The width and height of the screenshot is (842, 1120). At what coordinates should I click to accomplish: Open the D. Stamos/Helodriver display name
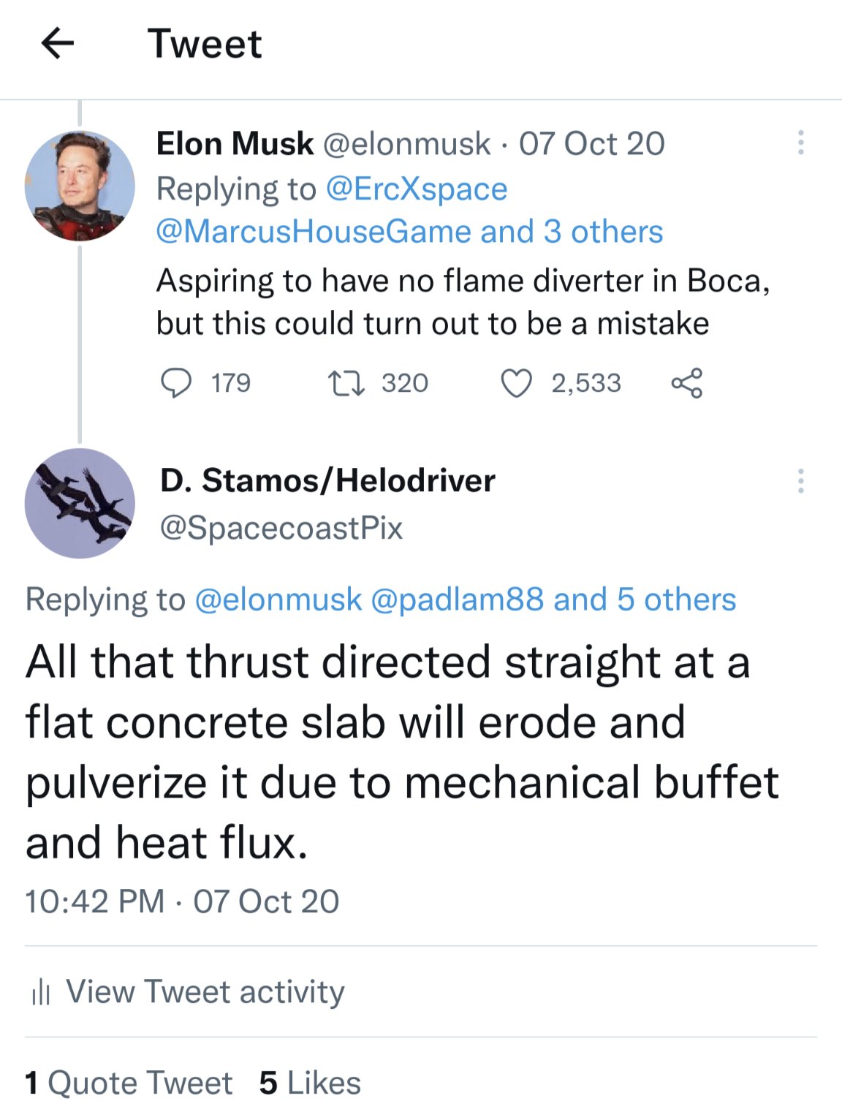pos(327,480)
